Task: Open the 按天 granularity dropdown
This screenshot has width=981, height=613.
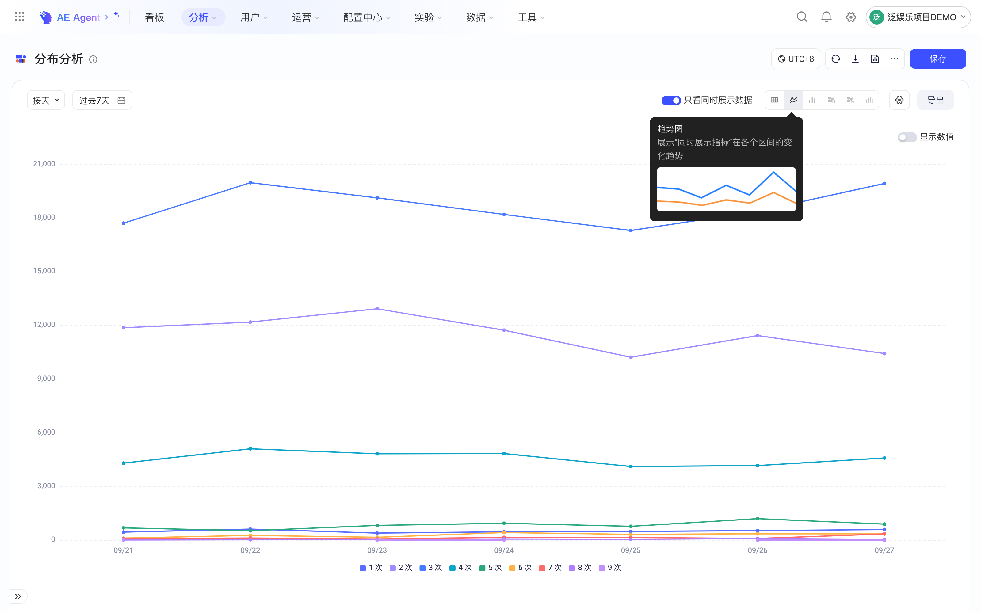Action: click(x=46, y=100)
